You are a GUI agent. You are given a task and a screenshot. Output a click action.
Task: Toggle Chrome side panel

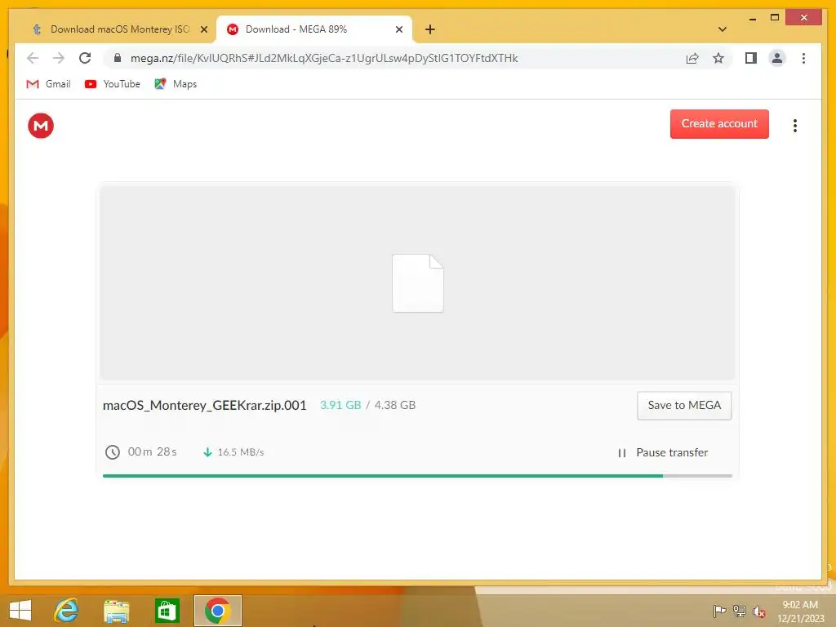tap(751, 58)
